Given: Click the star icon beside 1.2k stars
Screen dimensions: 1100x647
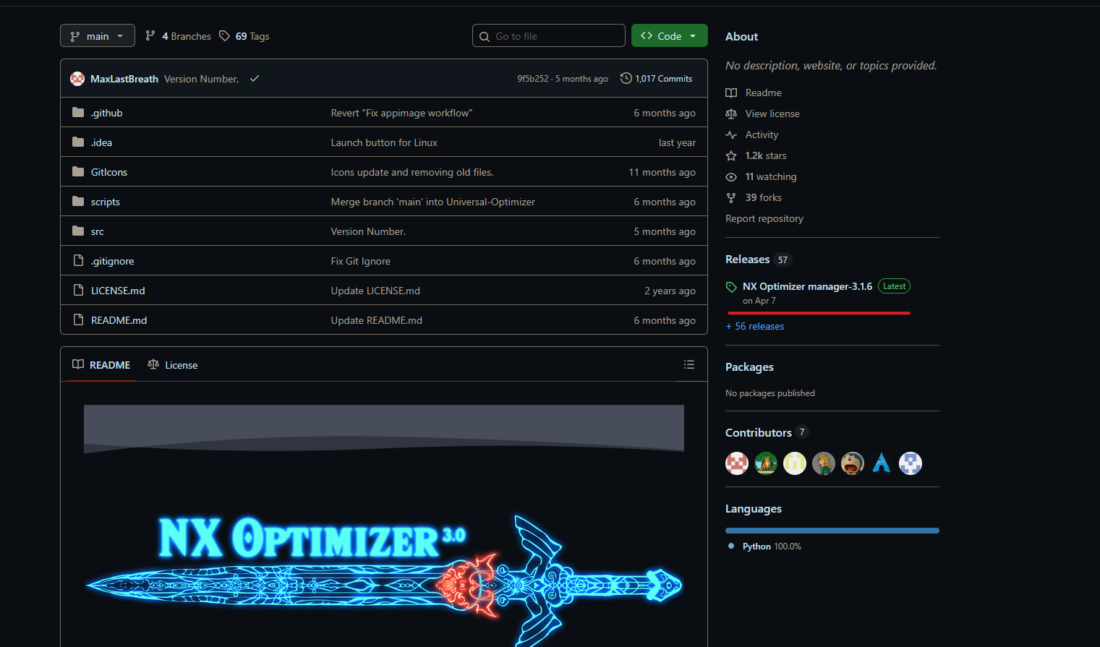Looking at the screenshot, I should [731, 156].
